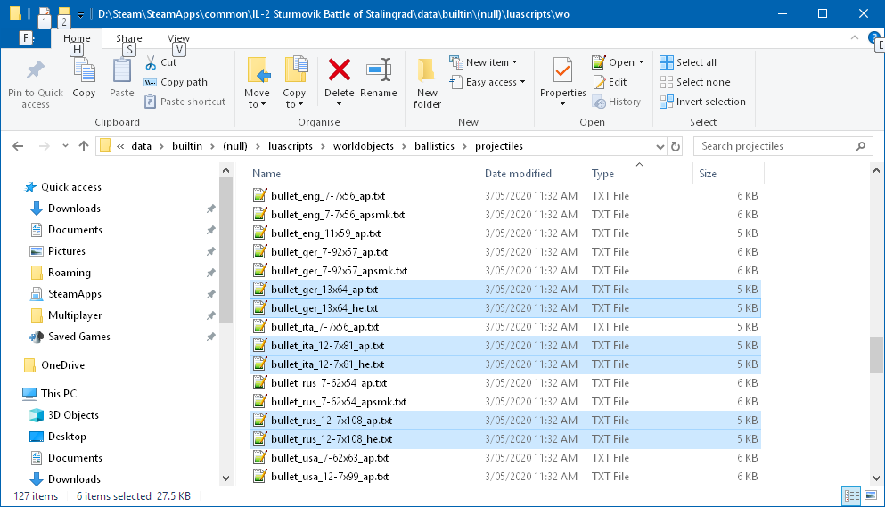This screenshot has height=507, width=885.
Task: Go up one folder level
Action: click(x=84, y=146)
